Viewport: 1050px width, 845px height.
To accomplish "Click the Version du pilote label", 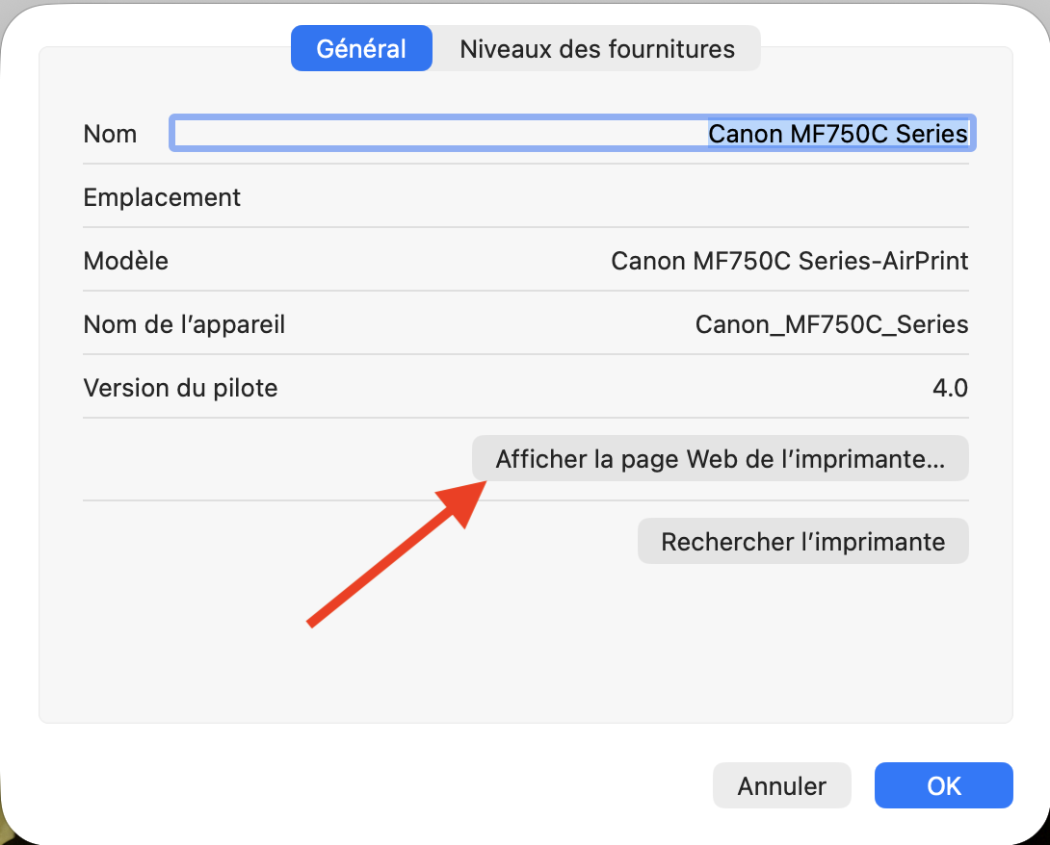I will (x=180, y=388).
